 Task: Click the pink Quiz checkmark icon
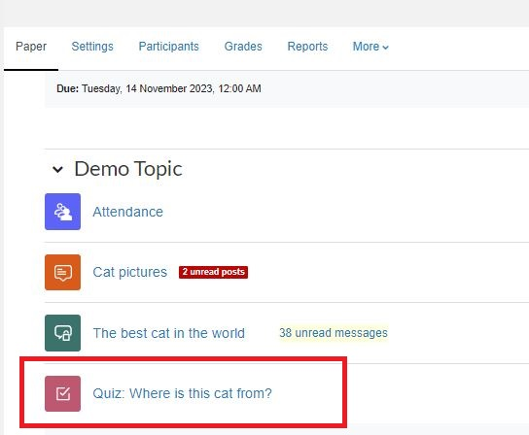tap(63, 393)
